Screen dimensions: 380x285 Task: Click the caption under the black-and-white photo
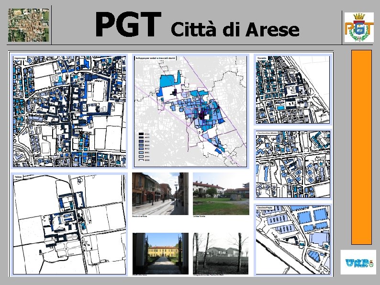click(x=208, y=275)
